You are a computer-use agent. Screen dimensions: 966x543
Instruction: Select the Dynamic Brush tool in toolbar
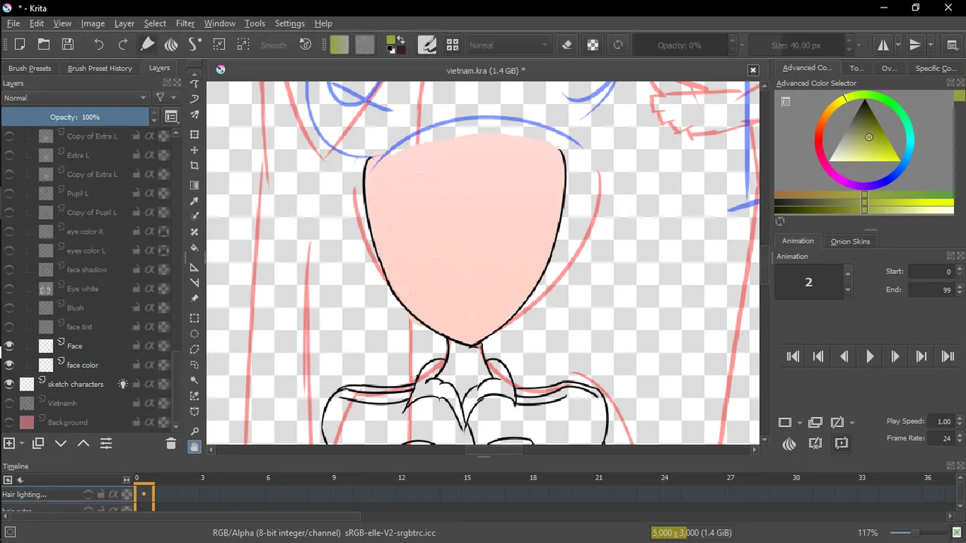click(195, 44)
